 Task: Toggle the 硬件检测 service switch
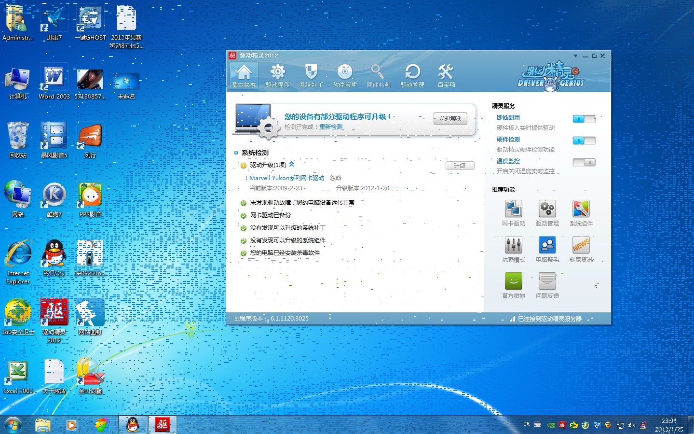point(584,140)
